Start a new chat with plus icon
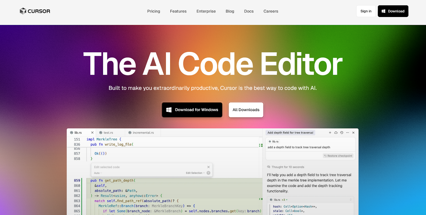The width and height of the screenshot is (426, 215). tap(330, 133)
